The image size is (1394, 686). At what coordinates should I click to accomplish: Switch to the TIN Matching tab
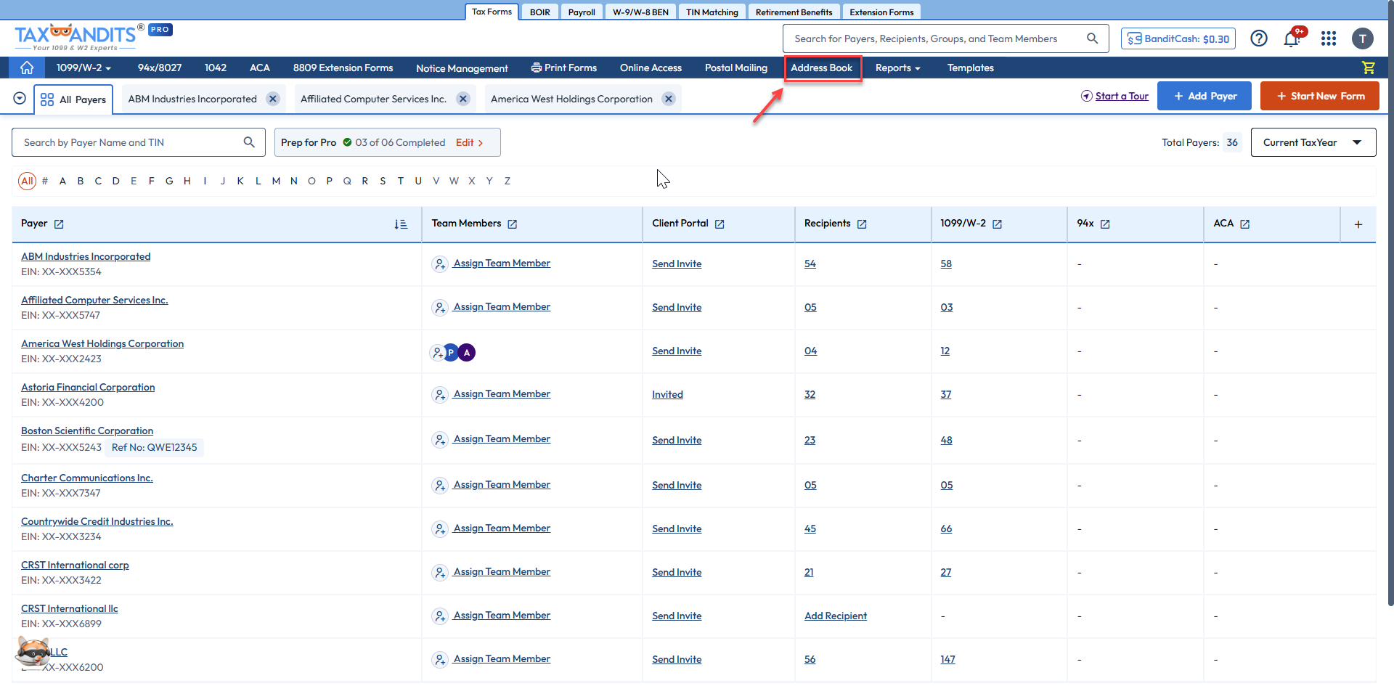click(712, 12)
